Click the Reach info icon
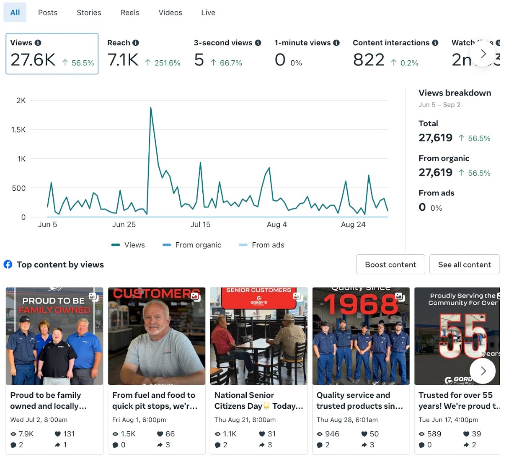The height and width of the screenshot is (459, 509). tap(135, 43)
